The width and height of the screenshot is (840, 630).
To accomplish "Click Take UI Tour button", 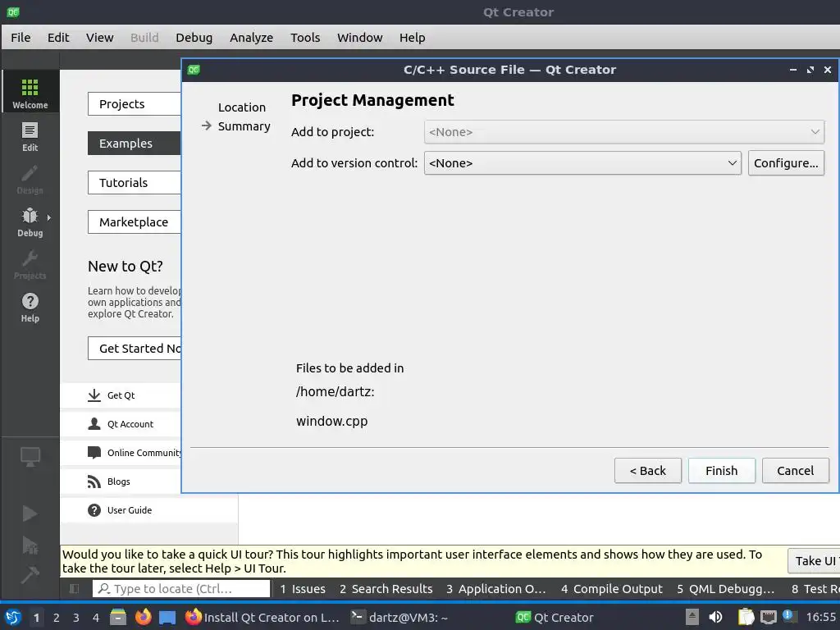I will coord(814,561).
